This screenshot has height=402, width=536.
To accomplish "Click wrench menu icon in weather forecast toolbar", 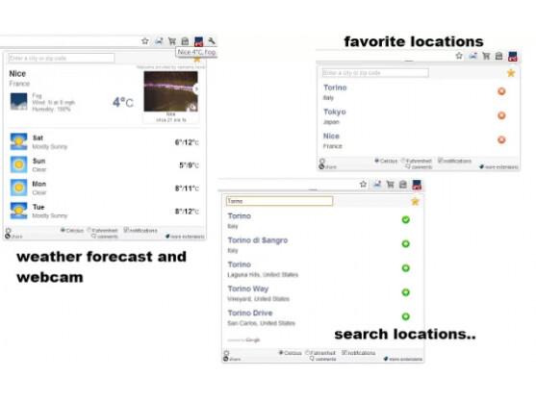I will pyautogui.click(x=212, y=41).
